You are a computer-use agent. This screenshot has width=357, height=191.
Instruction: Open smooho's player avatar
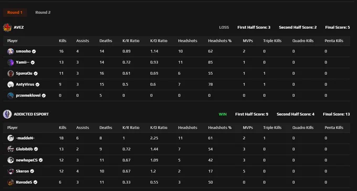(10, 51)
